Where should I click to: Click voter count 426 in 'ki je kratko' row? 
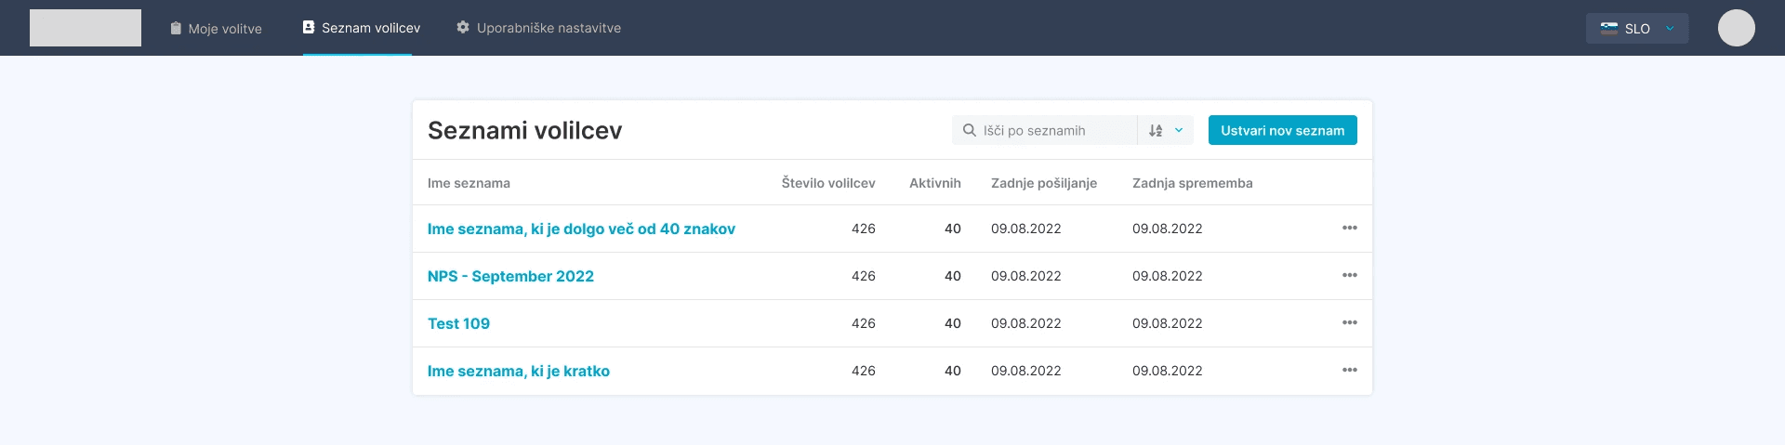pyautogui.click(x=864, y=371)
